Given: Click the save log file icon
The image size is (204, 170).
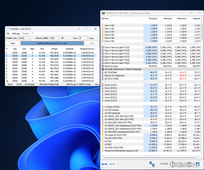Looking at the screenshot, I should tap(181, 164).
